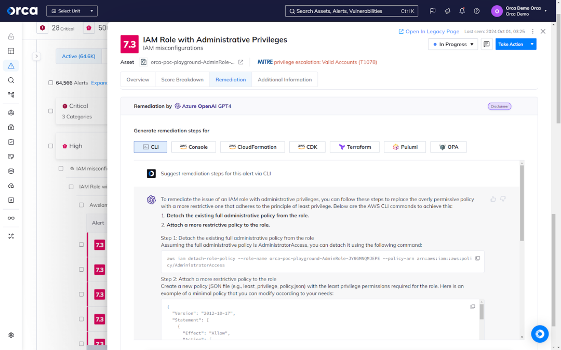Generate remediation steps for Pulumi
The height and width of the screenshot is (350, 561).
click(x=405, y=147)
